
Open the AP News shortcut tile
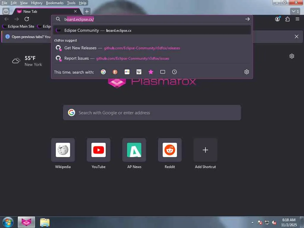click(x=134, y=150)
